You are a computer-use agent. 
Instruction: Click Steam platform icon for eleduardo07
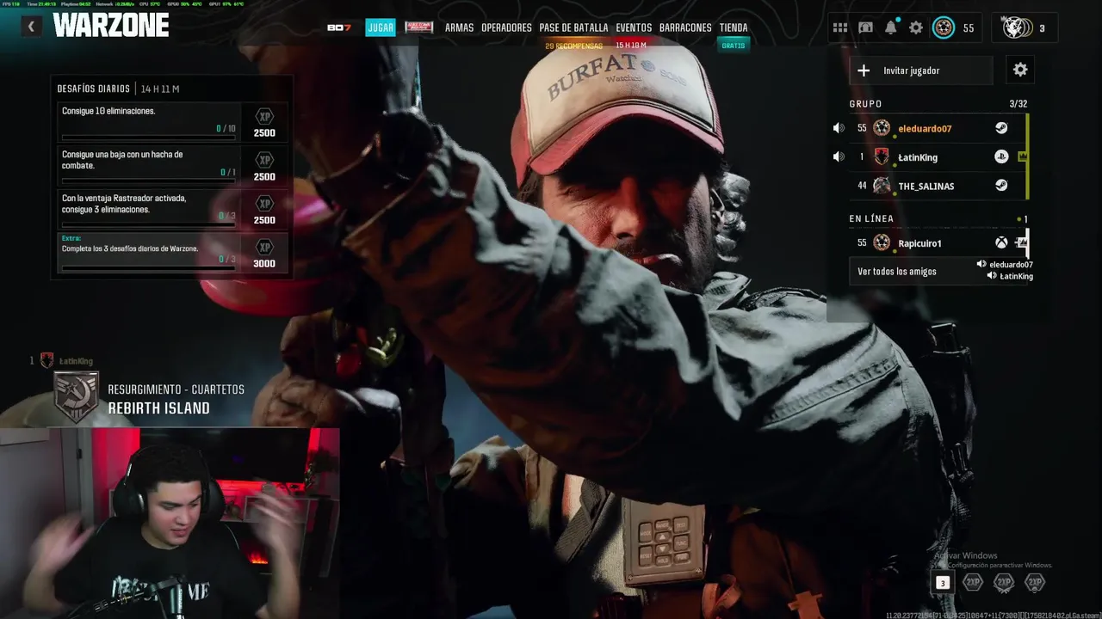point(1001,128)
